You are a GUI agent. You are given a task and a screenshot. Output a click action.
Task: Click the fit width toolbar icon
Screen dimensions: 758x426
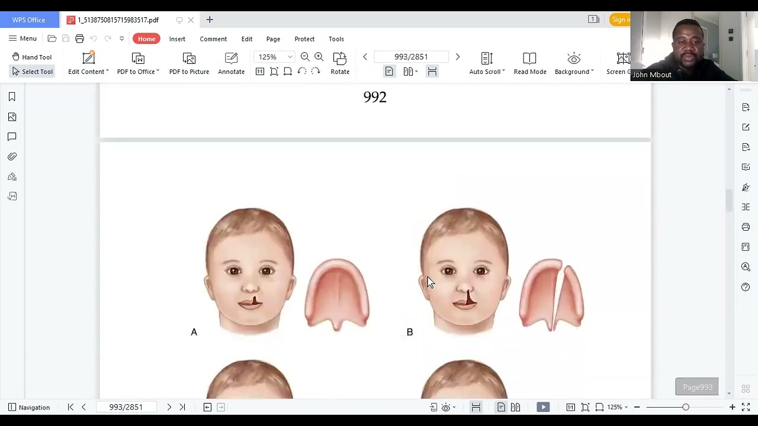[288, 72]
